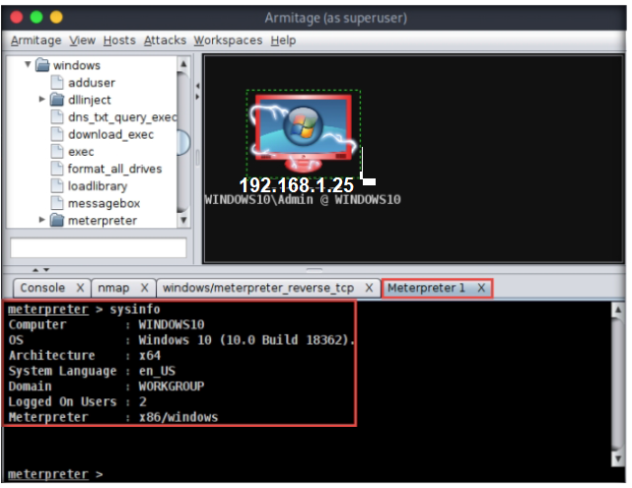Click the download_exec file icon
The height and width of the screenshot is (488, 632).
coord(57,134)
